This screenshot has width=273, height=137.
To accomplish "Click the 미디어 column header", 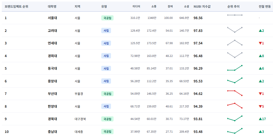I will 136,7.
